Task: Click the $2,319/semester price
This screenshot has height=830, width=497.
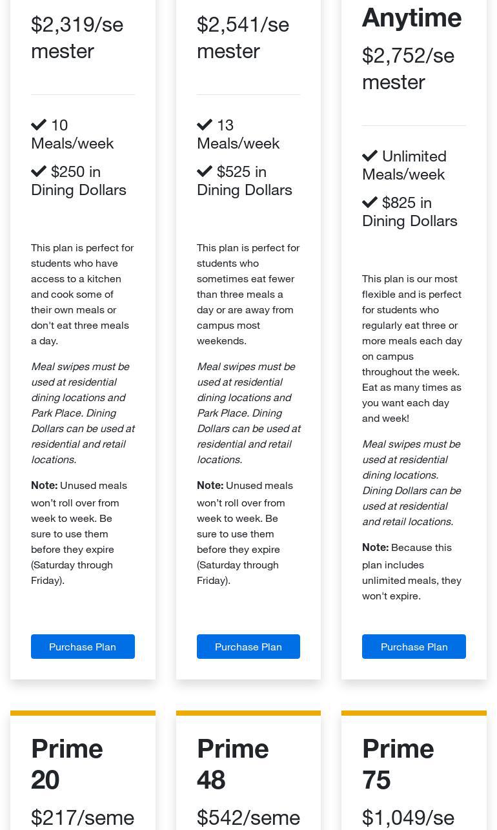Action: [77, 37]
